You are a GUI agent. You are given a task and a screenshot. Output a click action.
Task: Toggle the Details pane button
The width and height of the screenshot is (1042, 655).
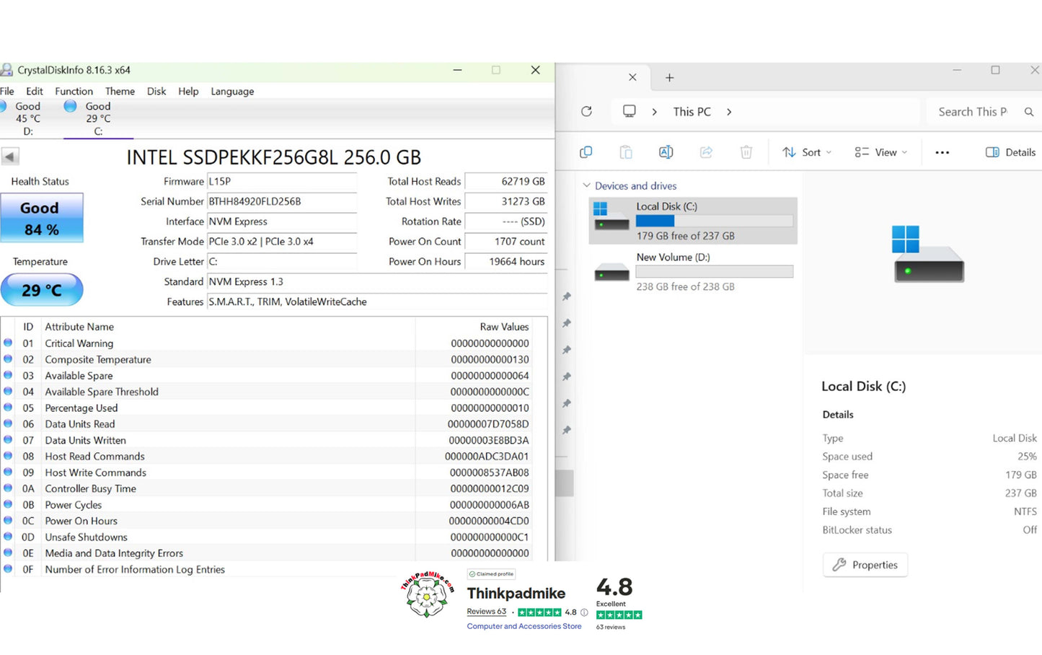(x=1010, y=152)
